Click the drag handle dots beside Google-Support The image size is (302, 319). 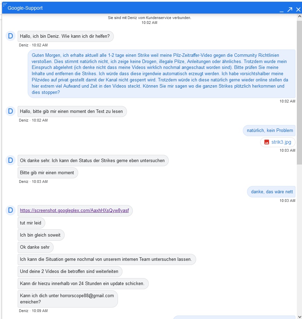pos(5,5)
